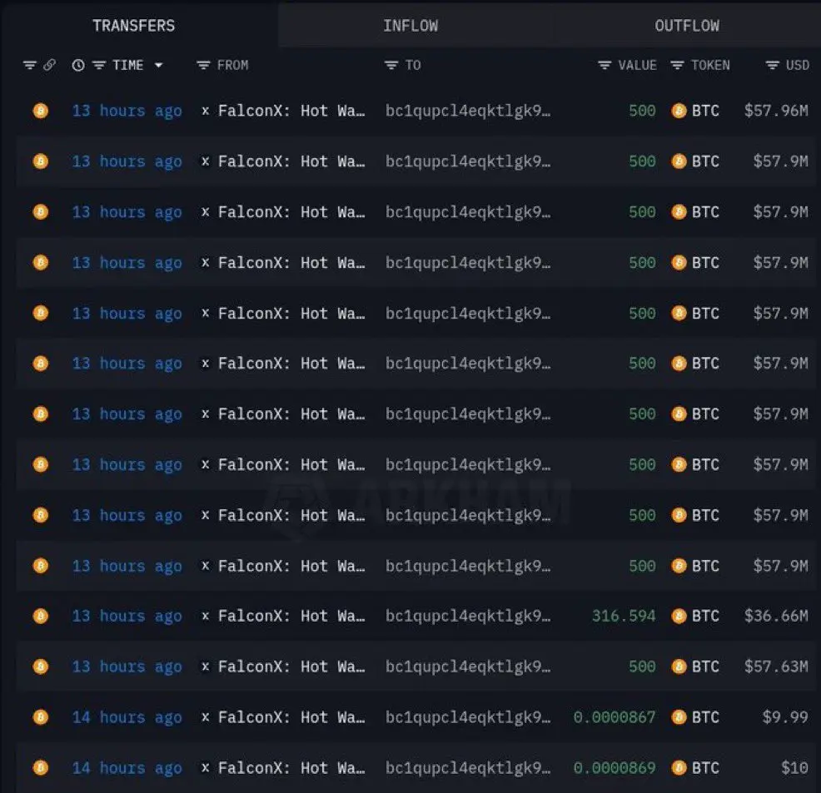
Task: Click the USD column header label
Action: click(798, 66)
